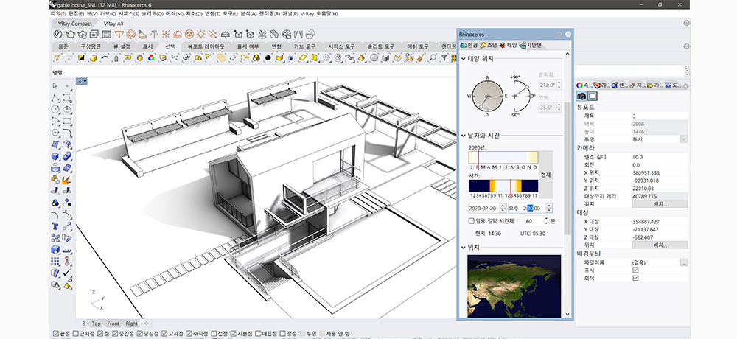Click the V-Ray frame buffer icon
This screenshot has height=339, width=737.
click(107, 35)
